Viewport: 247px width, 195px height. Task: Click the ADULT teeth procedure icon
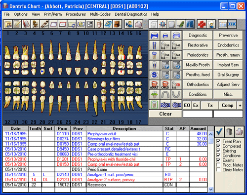(x=154, y=85)
